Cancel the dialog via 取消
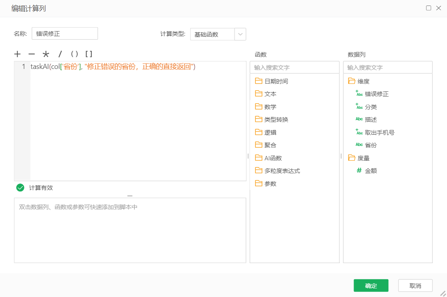The image size is (447, 297). coord(415,285)
